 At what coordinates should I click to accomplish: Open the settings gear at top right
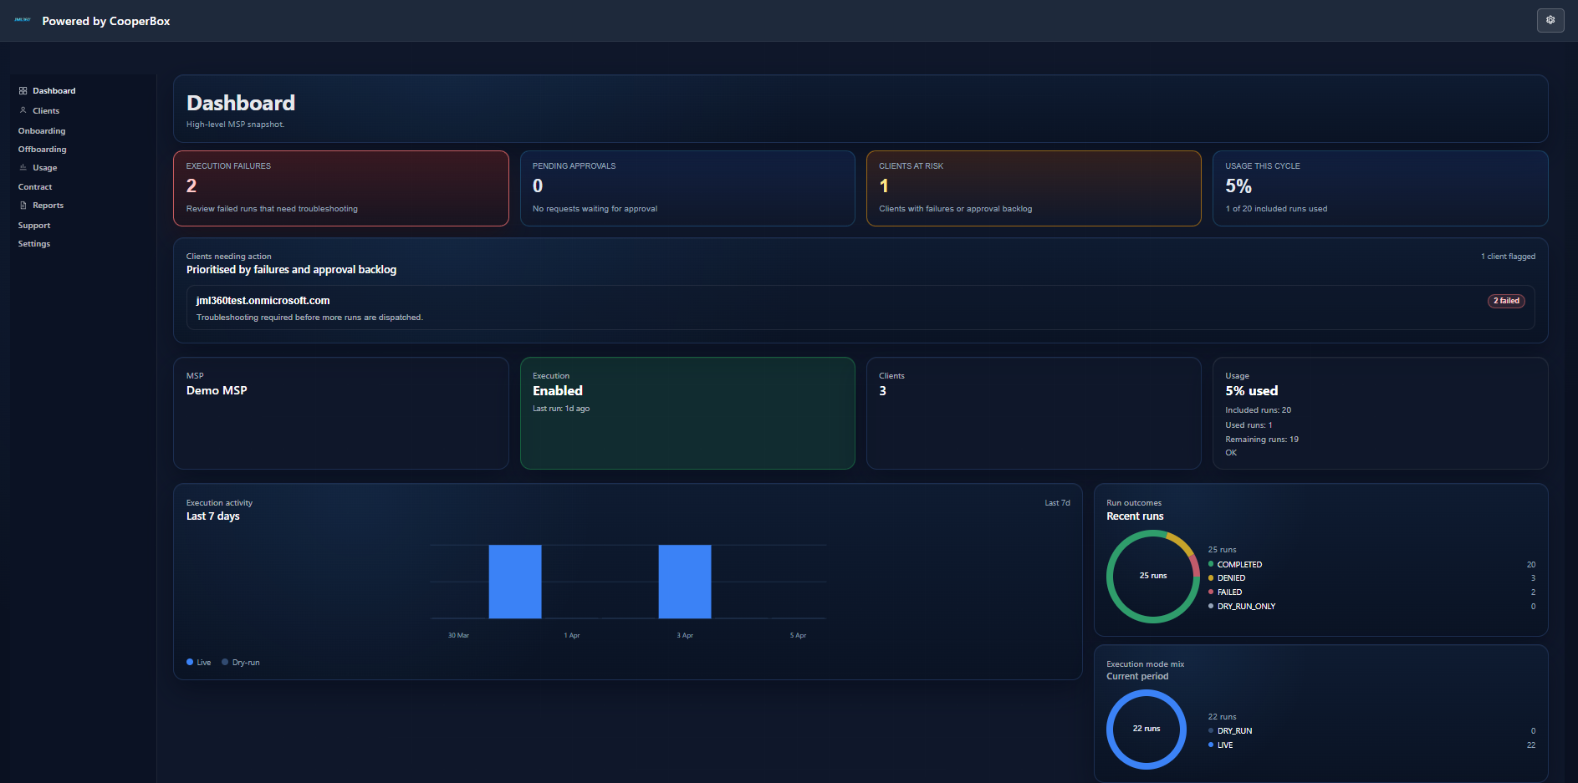(1550, 20)
